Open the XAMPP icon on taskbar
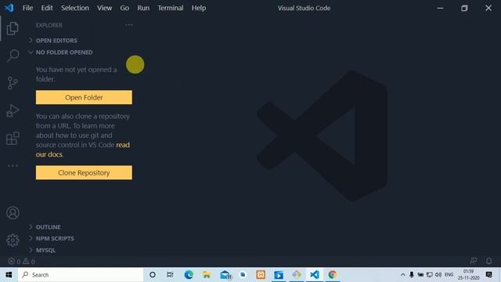 (x=261, y=275)
